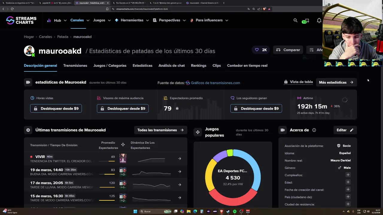This screenshot has height=215, width=383.
Task: Expand the Canales dropdown menu
Action: (x=88, y=20)
